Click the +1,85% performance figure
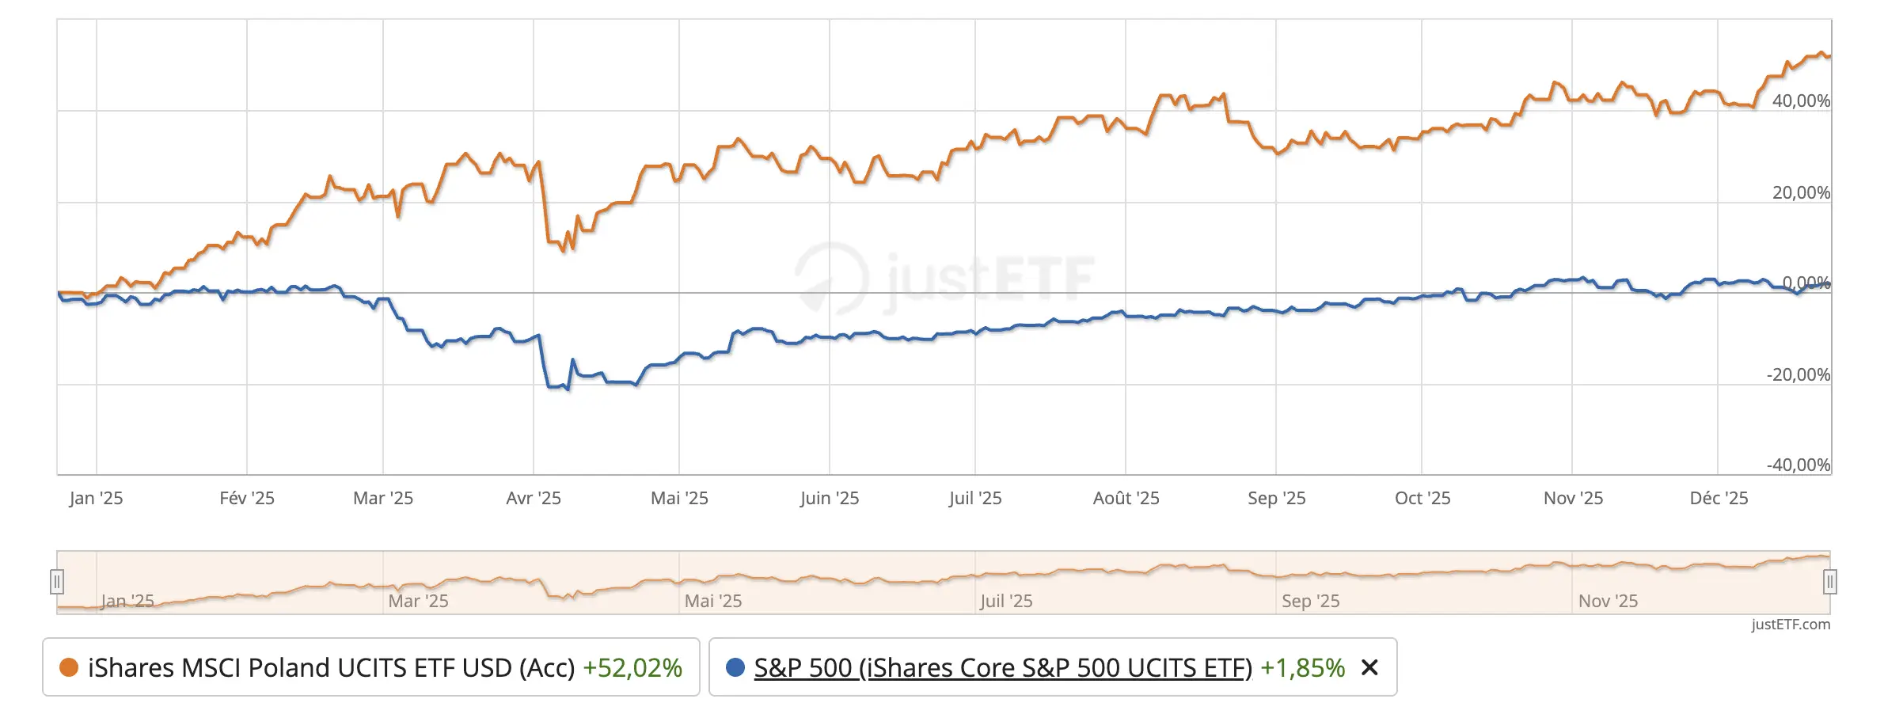Image resolution: width=1884 pixels, height=714 pixels. [x=1303, y=667]
